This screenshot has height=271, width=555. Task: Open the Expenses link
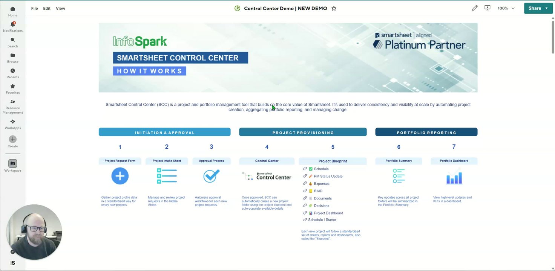[322, 184]
